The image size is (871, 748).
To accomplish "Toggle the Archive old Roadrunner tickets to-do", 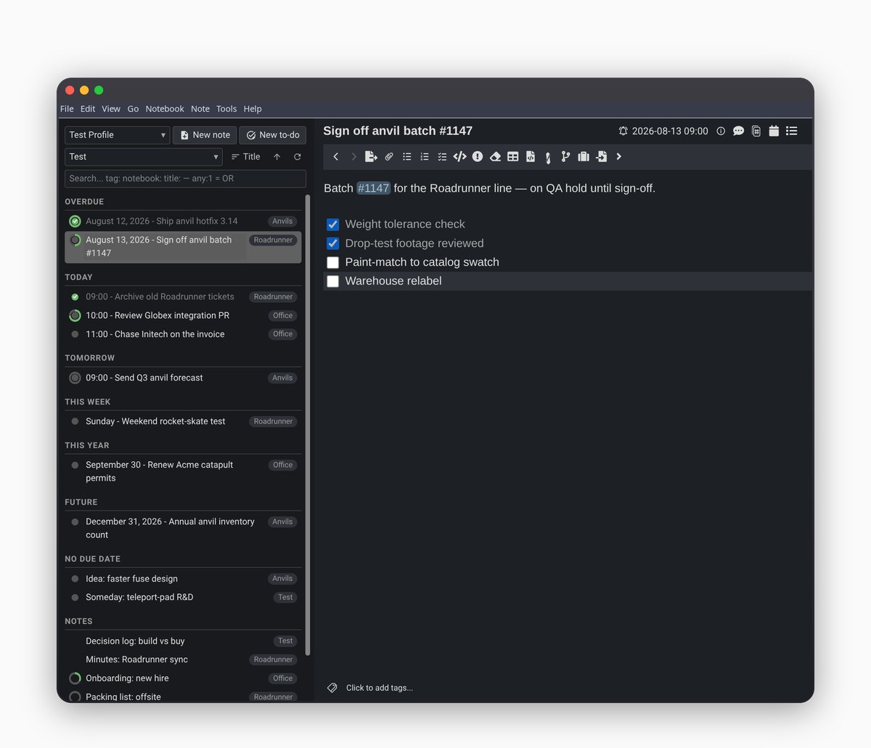I will (x=75, y=297).
